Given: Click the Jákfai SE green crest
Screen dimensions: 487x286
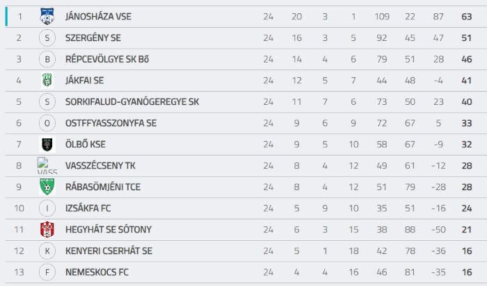Looking at the screenshot, I should [x=47, y=81].
